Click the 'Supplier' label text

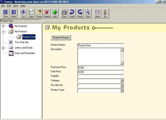click(x=55, y=76)
